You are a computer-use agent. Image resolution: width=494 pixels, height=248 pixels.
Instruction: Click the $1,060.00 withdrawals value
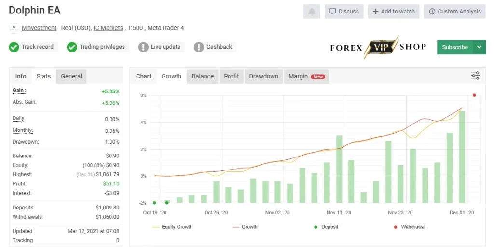coord(108,217)
